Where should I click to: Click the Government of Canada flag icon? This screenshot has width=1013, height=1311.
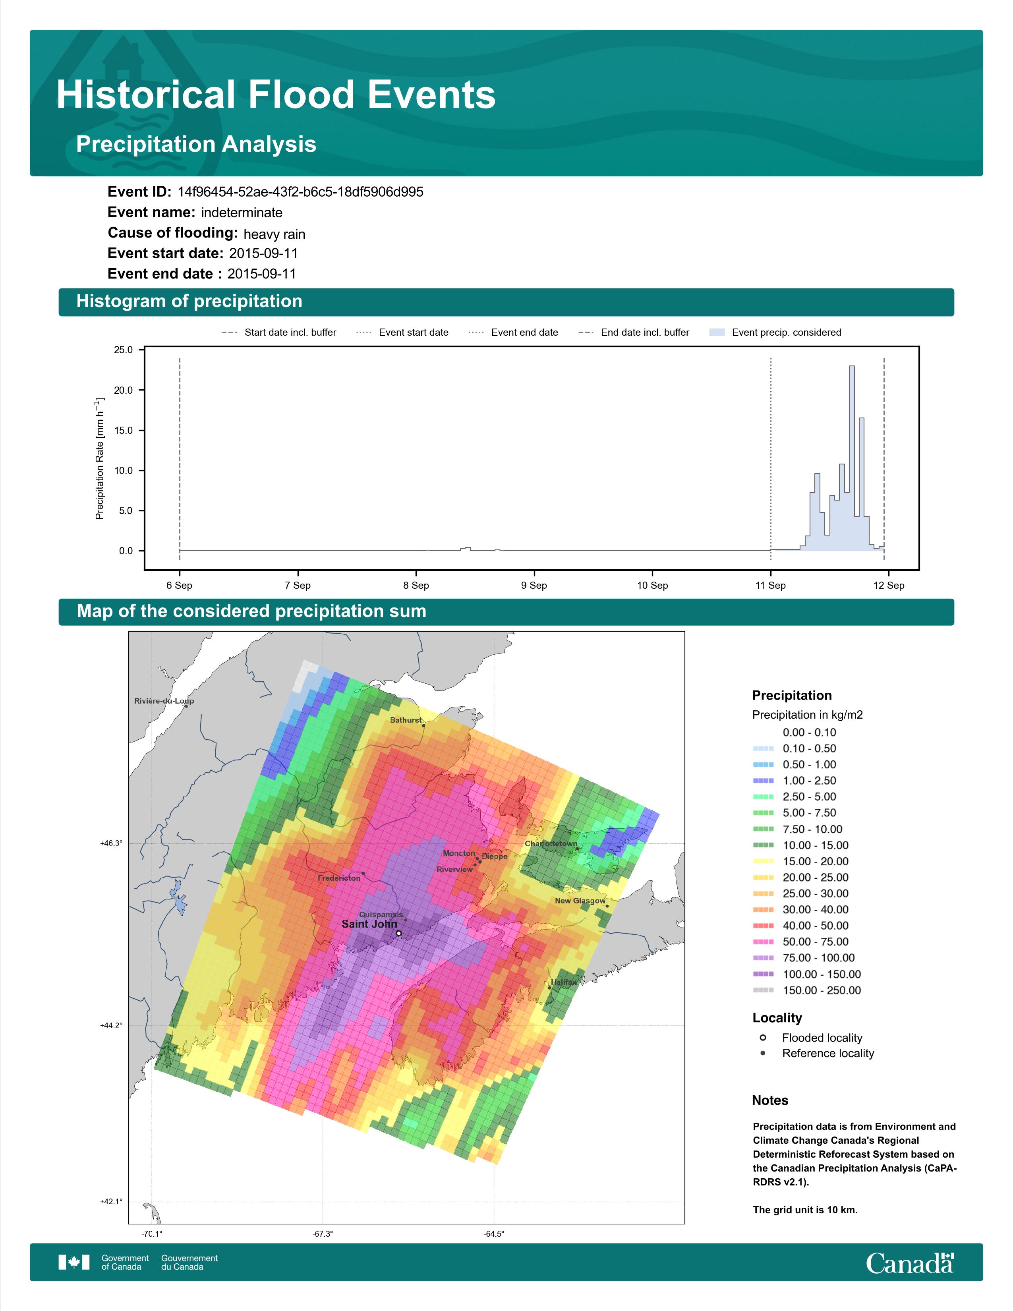pyautogui.click(x=74, y=1262)
